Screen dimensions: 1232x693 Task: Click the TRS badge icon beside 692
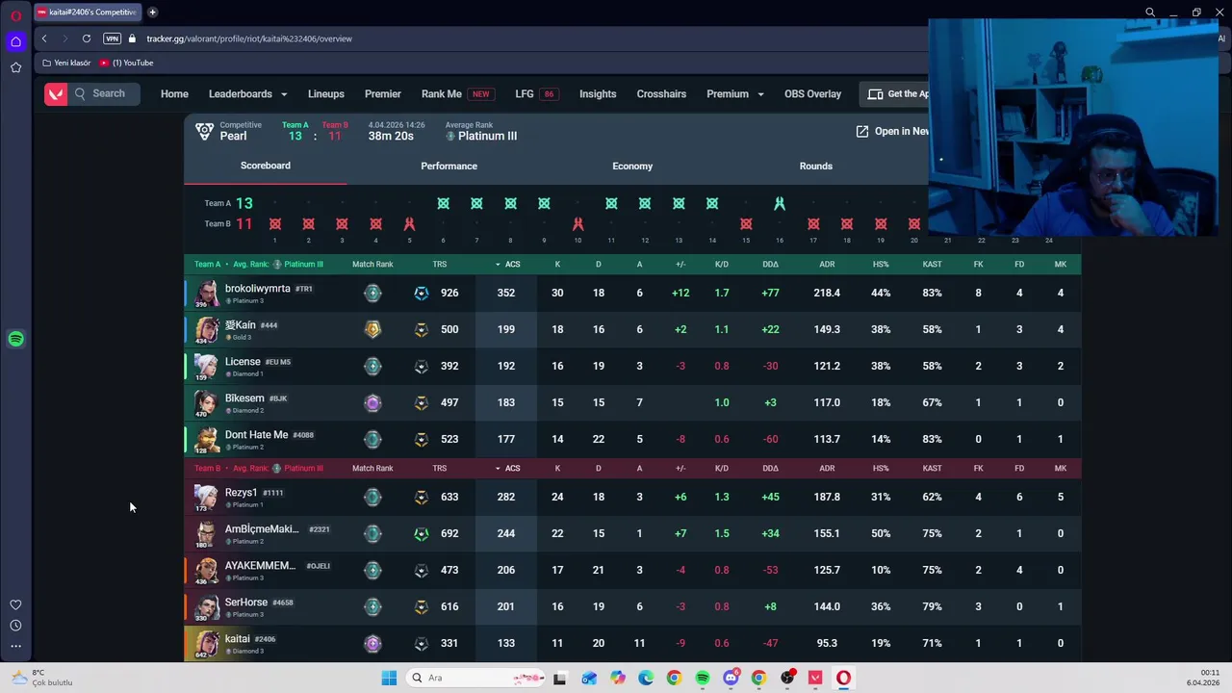coord(421,533)
